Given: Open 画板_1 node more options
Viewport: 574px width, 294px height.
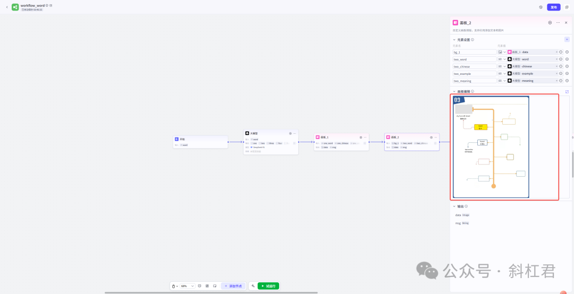Looking at the screenshot, I should coord(365,137).
